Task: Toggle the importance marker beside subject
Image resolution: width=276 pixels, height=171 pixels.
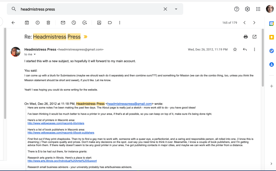Action: 85,37
